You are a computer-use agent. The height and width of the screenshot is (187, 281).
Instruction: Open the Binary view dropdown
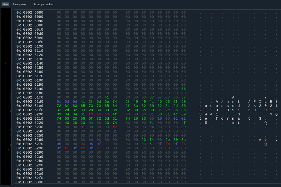pyautogui.click(x=22, y=4)
